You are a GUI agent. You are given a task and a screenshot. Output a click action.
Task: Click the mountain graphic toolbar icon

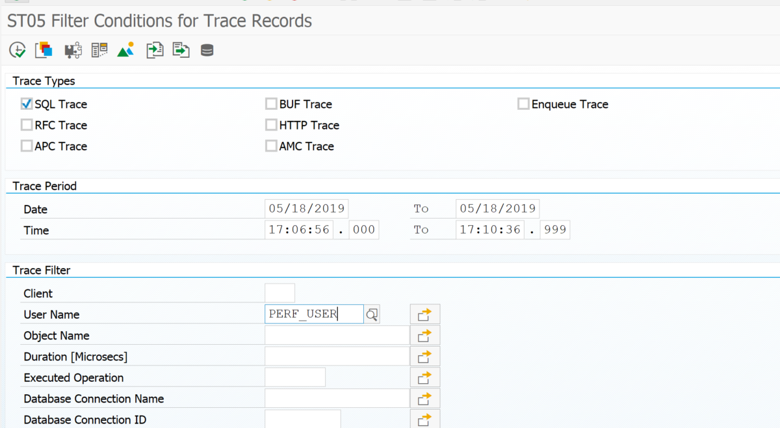coord(125,49)
